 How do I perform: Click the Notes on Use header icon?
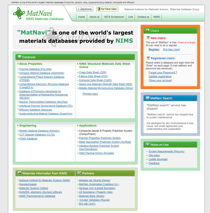147,144
